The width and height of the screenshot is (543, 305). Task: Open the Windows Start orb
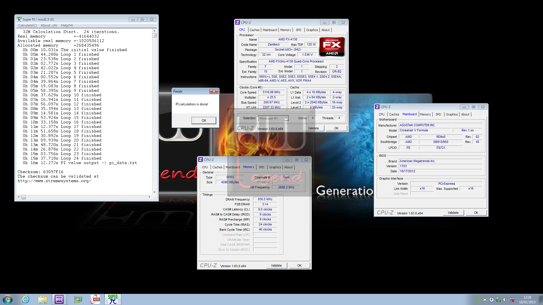point(7,299)
